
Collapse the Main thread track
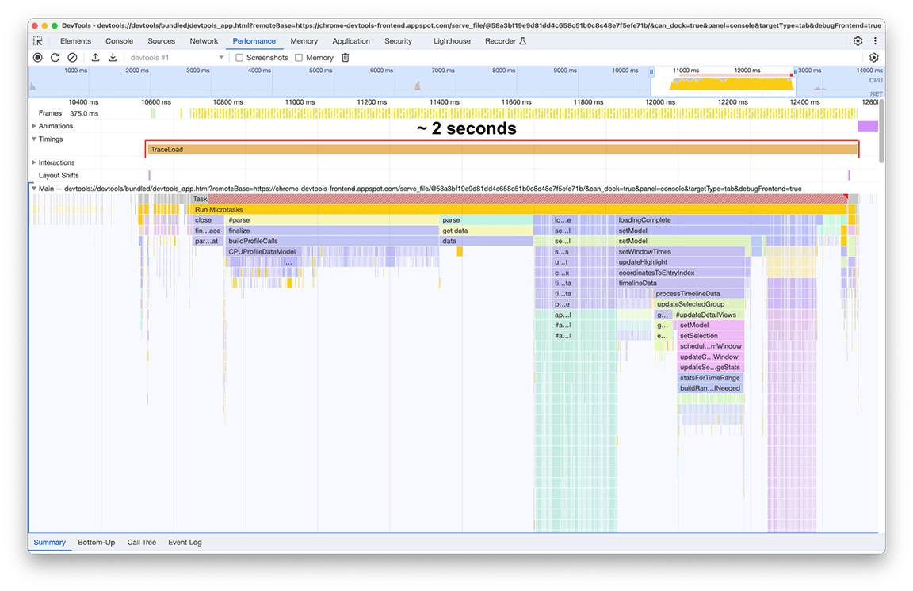[x=33, y=189]
